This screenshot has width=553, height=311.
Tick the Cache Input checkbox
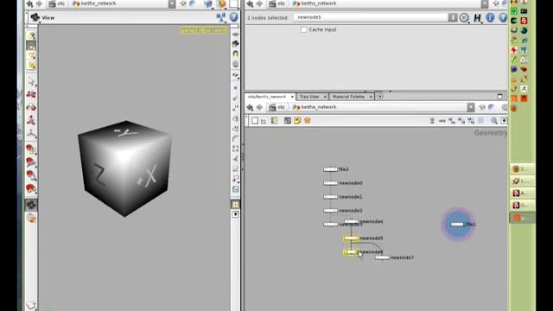(x=303, y=29)
